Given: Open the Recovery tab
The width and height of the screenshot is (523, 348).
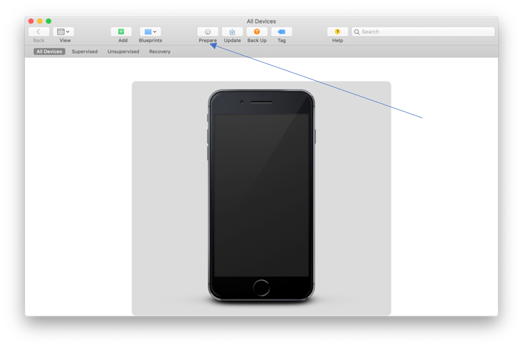Looking at the screenshot, I should (x=159, y=51).
